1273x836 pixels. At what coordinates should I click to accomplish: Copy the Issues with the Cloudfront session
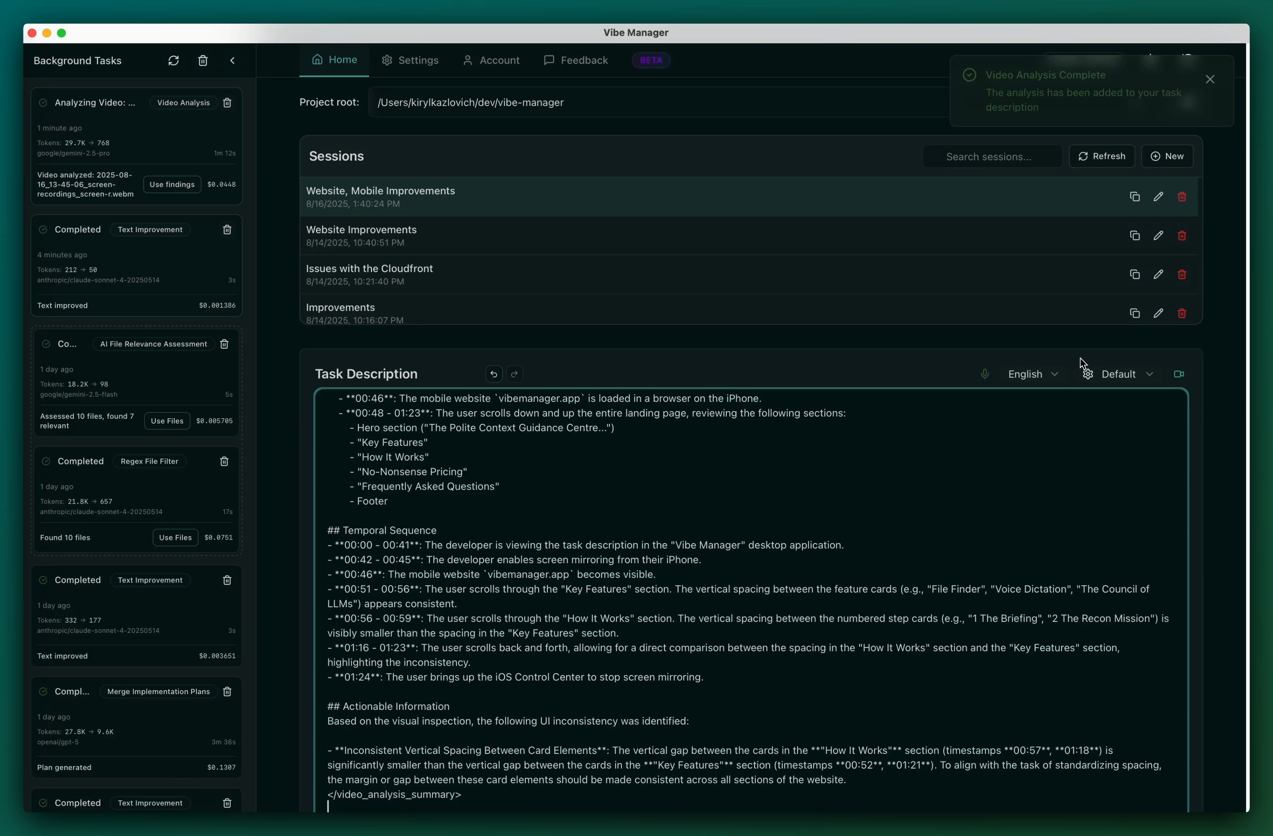click(1134, 274)
